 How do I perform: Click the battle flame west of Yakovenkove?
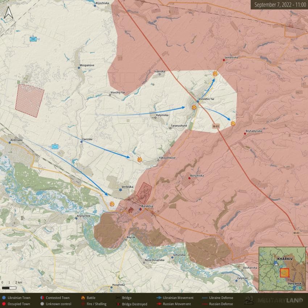(140, 159)
